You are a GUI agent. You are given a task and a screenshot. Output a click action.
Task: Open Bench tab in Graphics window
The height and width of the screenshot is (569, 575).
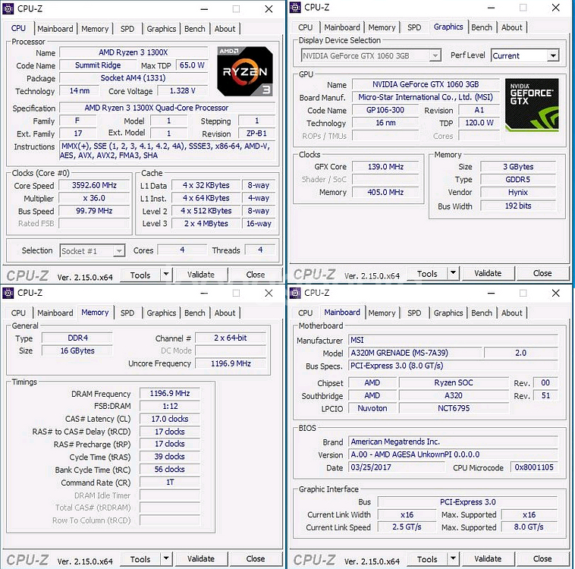coord(482,27)
